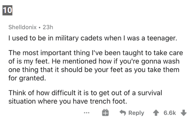Click the line starting The most important

[x=95, y=53]
